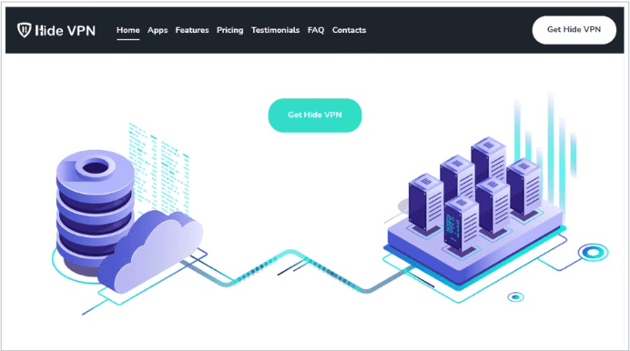Click the white Get Hide VPN button
Viewport: 630px width, 351px height.
pyautogui.click(x=574, y=30)
